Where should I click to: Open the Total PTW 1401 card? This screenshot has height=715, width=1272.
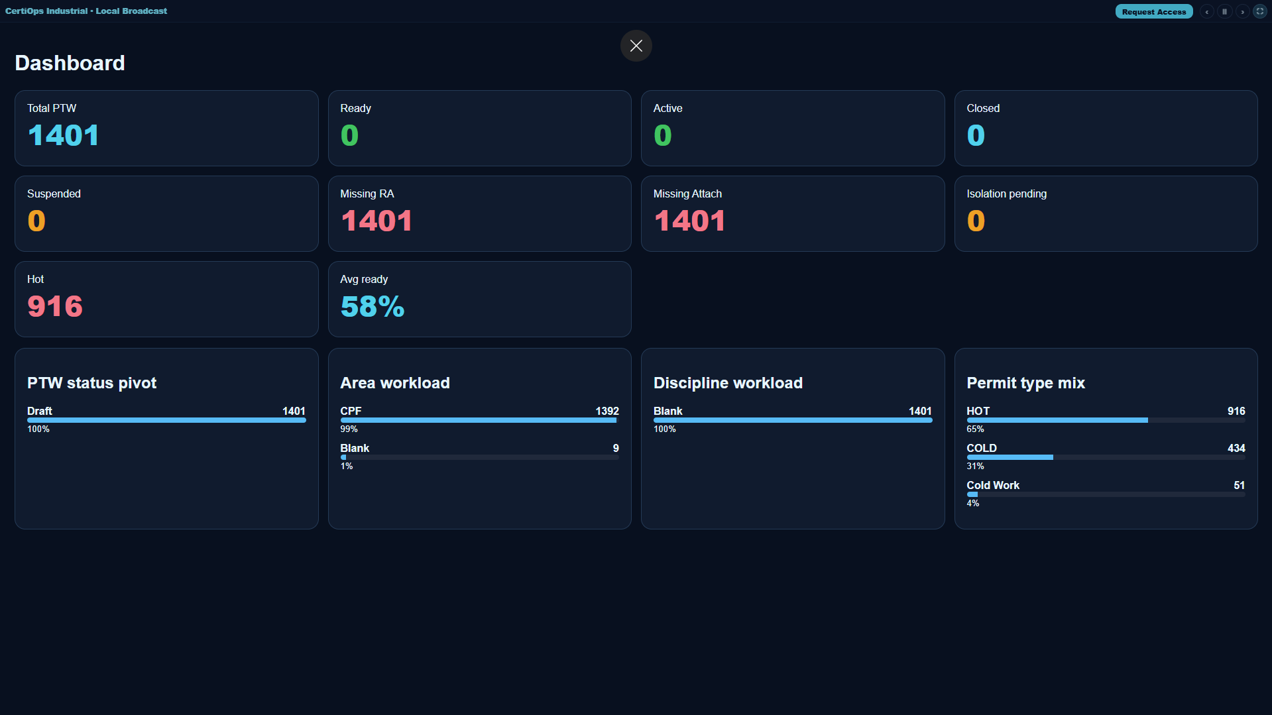(166, 128)
